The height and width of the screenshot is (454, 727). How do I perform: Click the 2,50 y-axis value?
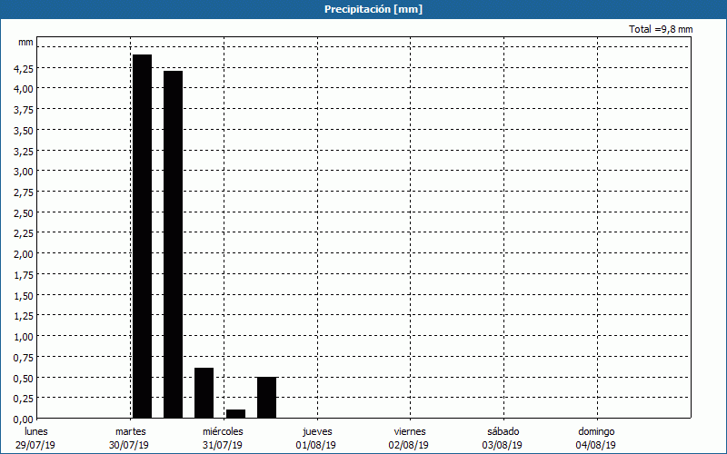[24, 213]
